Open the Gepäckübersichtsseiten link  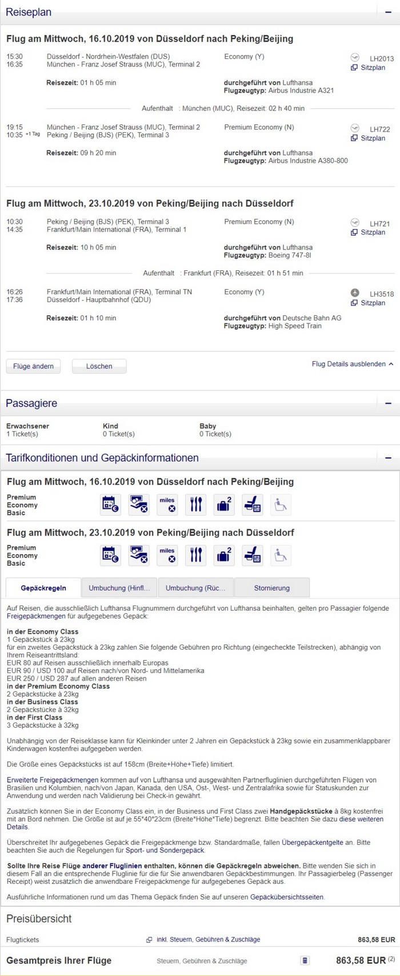pos(287,897)
